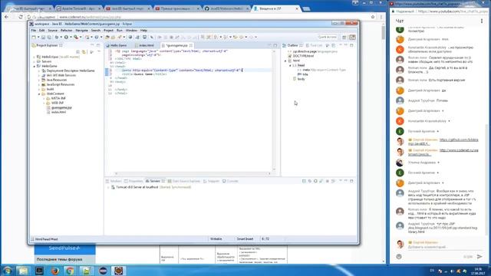Click the Save All toolbar icon
The image size is (491, 276).
(49, 38)
